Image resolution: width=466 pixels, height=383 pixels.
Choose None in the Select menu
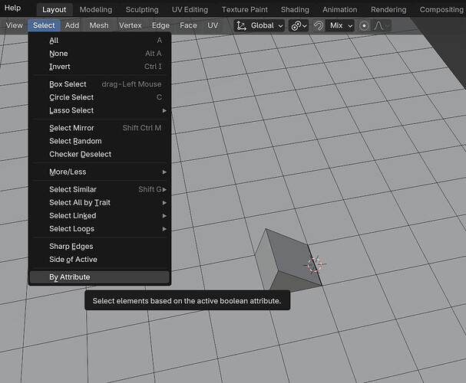(100, 54)
